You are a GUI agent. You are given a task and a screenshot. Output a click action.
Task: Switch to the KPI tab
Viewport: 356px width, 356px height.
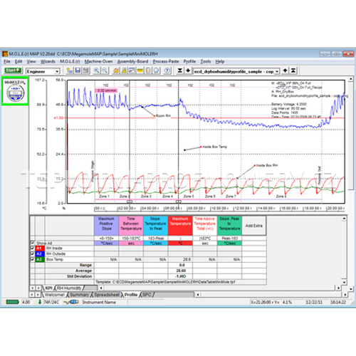pos(48,288)
